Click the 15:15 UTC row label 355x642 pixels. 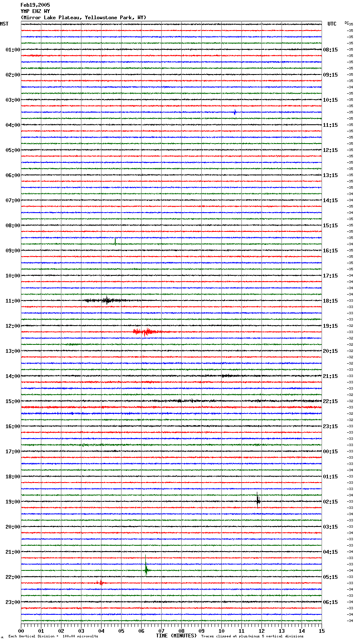(330, 226)
